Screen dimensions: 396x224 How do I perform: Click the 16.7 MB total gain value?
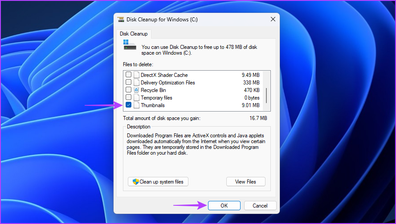(x=258, y=118)
